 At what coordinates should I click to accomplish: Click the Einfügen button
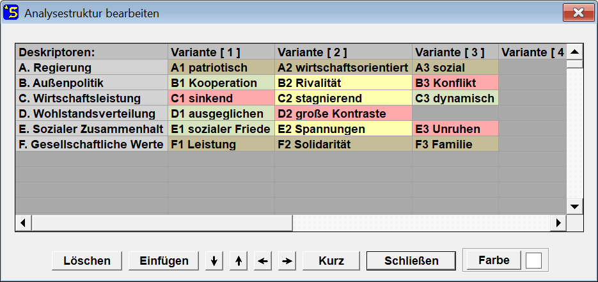point(164,261)
